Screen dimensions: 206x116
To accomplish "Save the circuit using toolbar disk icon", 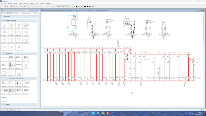I will (x=8, y=6).
